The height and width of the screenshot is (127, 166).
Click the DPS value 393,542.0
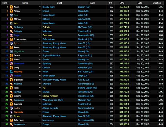[x=124, y=72]
